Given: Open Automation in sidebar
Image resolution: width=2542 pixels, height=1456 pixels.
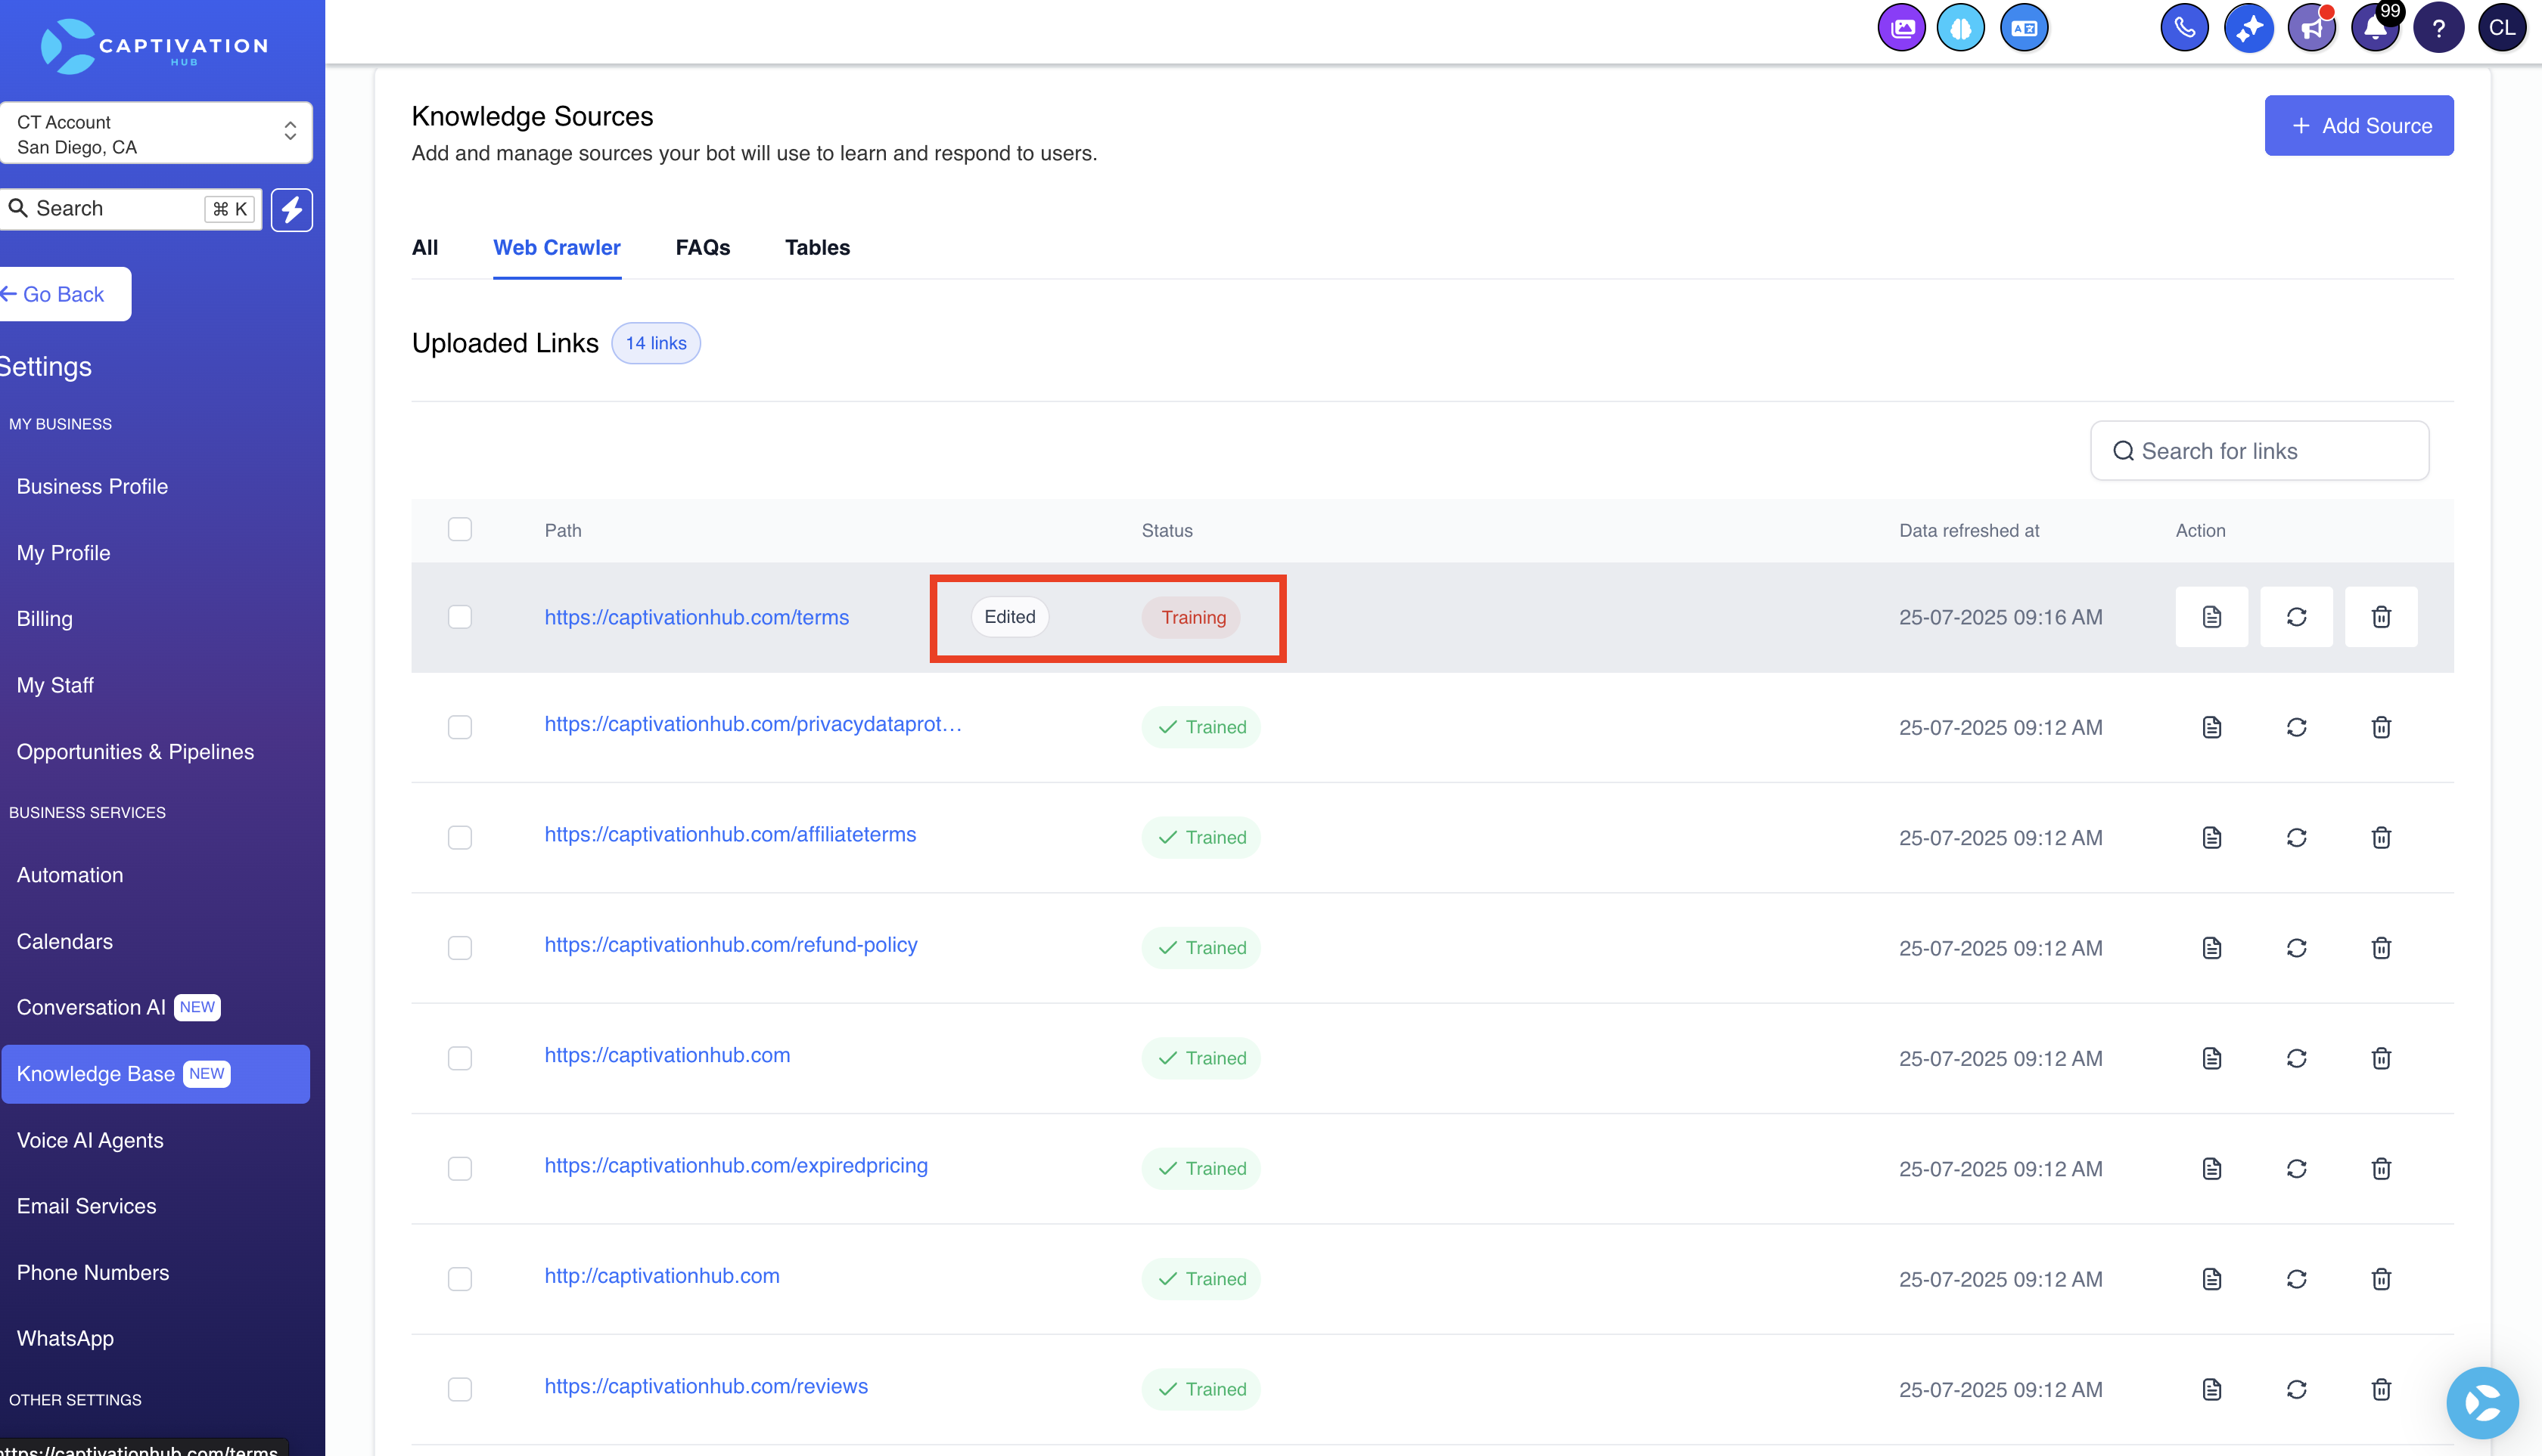Looking at the screenshot, I should point(70,875).
